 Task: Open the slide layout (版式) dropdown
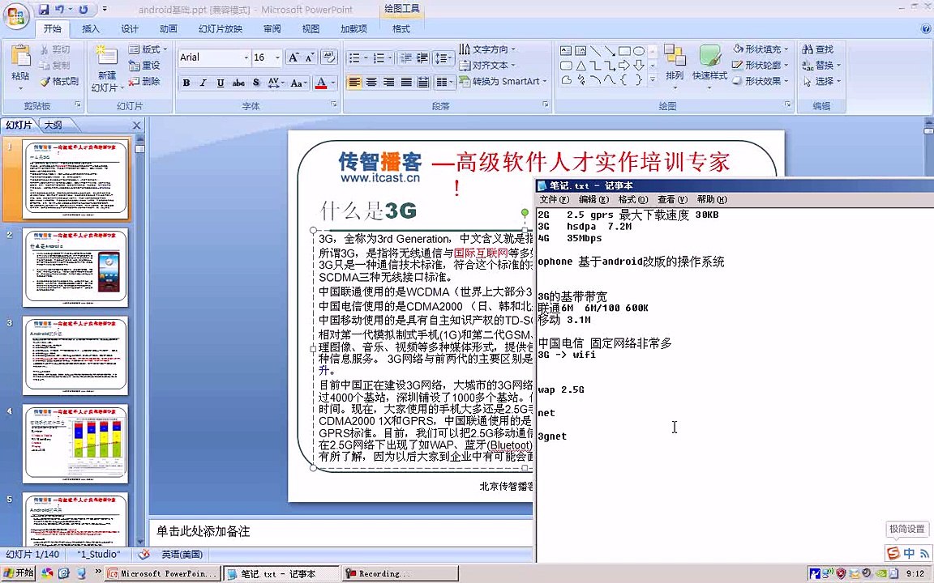(x=148, y=49)
